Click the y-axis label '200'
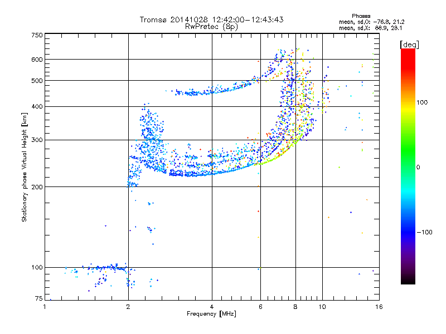This screenshot has height=334, width=446. point(37,187)
